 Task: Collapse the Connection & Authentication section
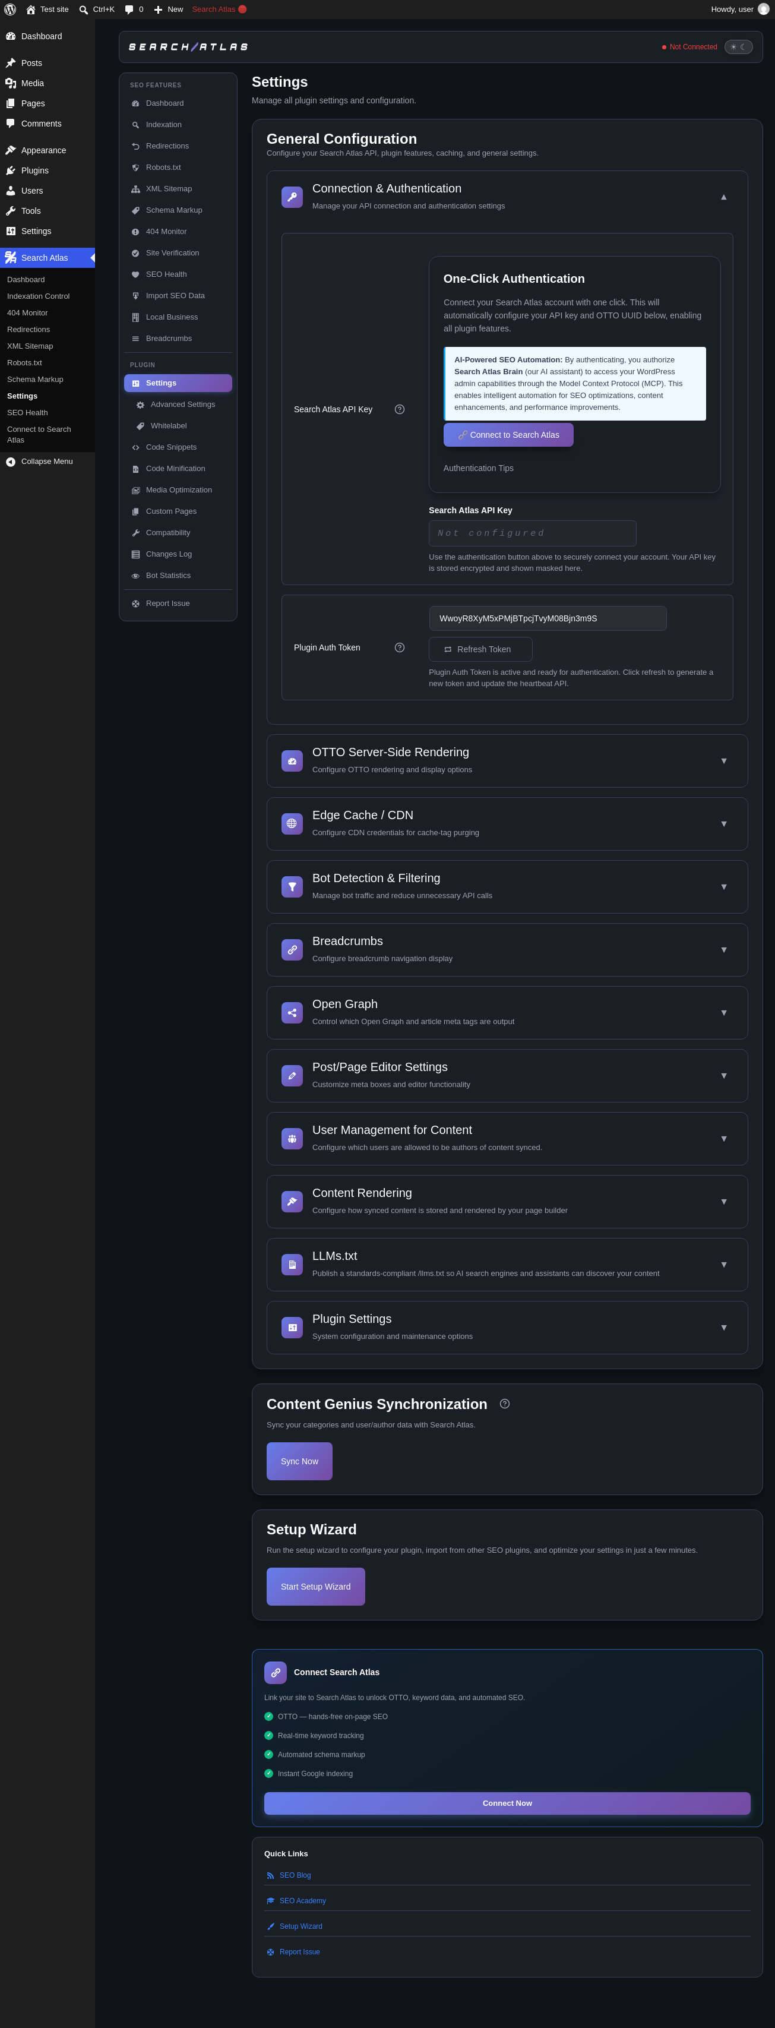[x=724, y=197]
